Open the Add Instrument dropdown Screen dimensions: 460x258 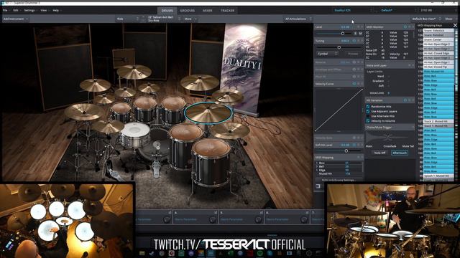(x=15, y=19)
